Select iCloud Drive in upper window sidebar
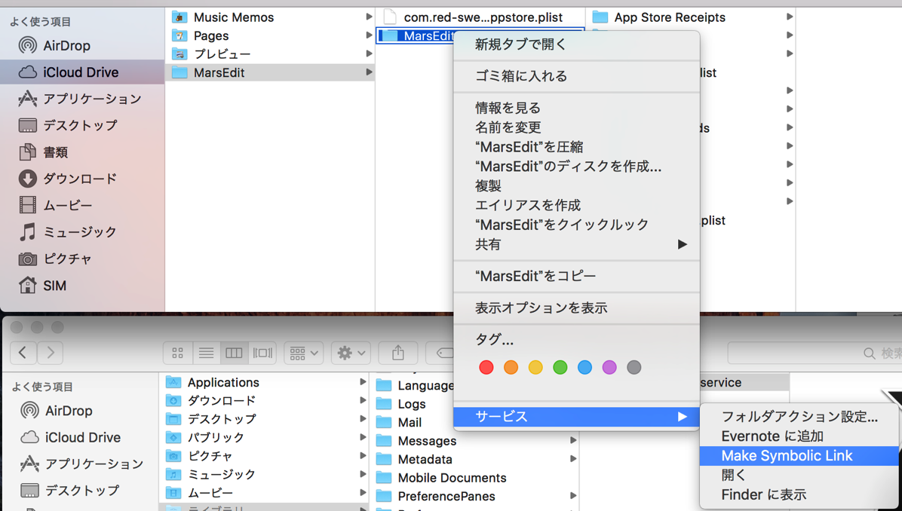Screen dimensions: 902x511 (82, 72)
